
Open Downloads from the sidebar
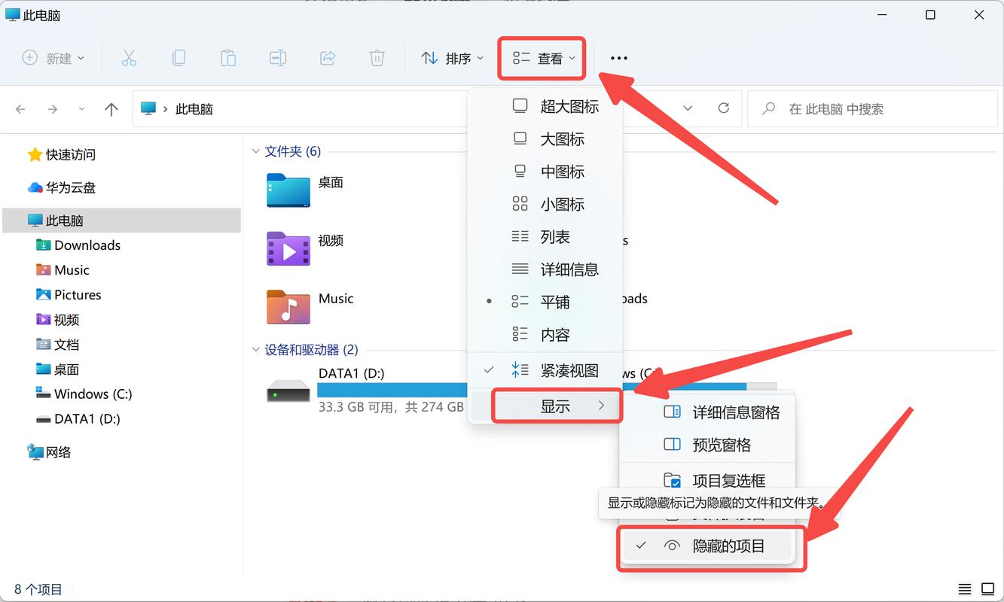[87, 245]
